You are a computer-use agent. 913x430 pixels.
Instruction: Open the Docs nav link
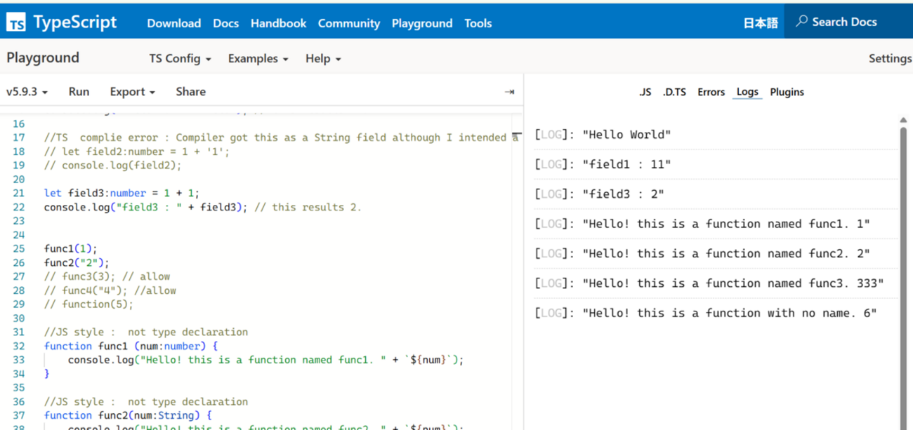[225, 23]
